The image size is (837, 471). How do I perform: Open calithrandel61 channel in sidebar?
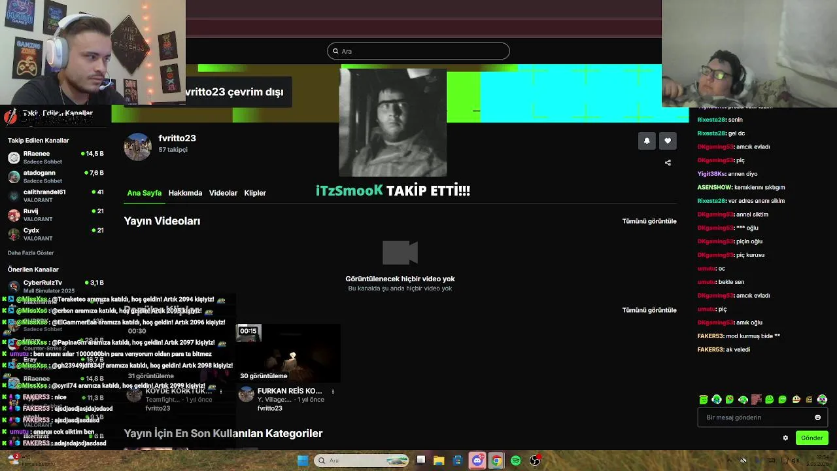pos(56,196)
